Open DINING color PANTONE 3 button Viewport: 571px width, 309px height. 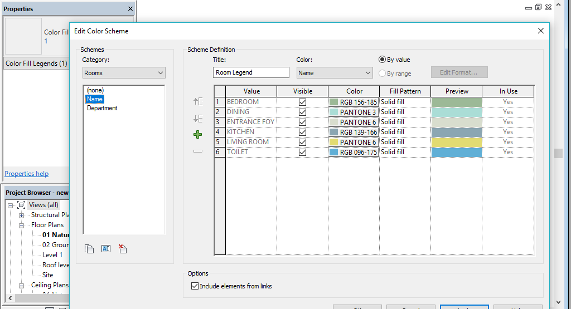coord(354,112)
